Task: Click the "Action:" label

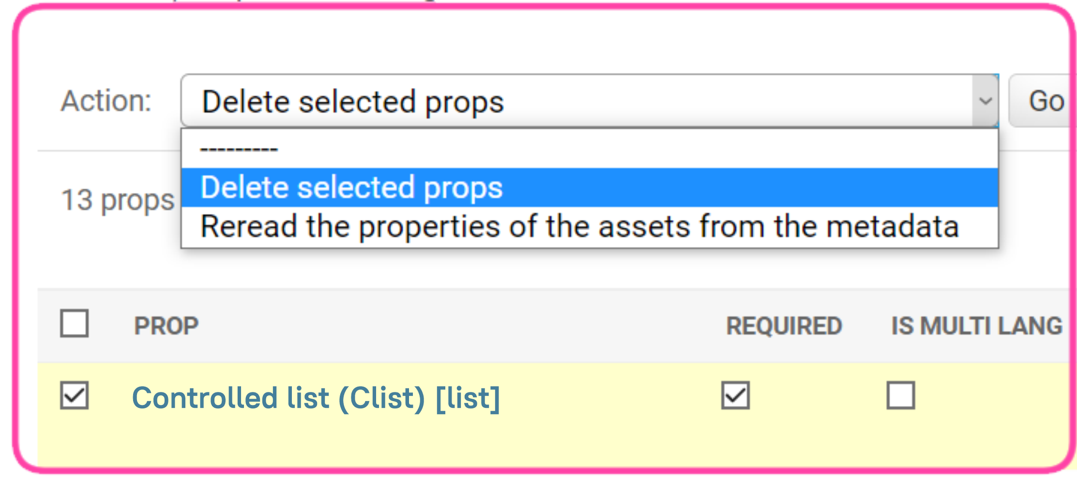Action: coord(106,101)
